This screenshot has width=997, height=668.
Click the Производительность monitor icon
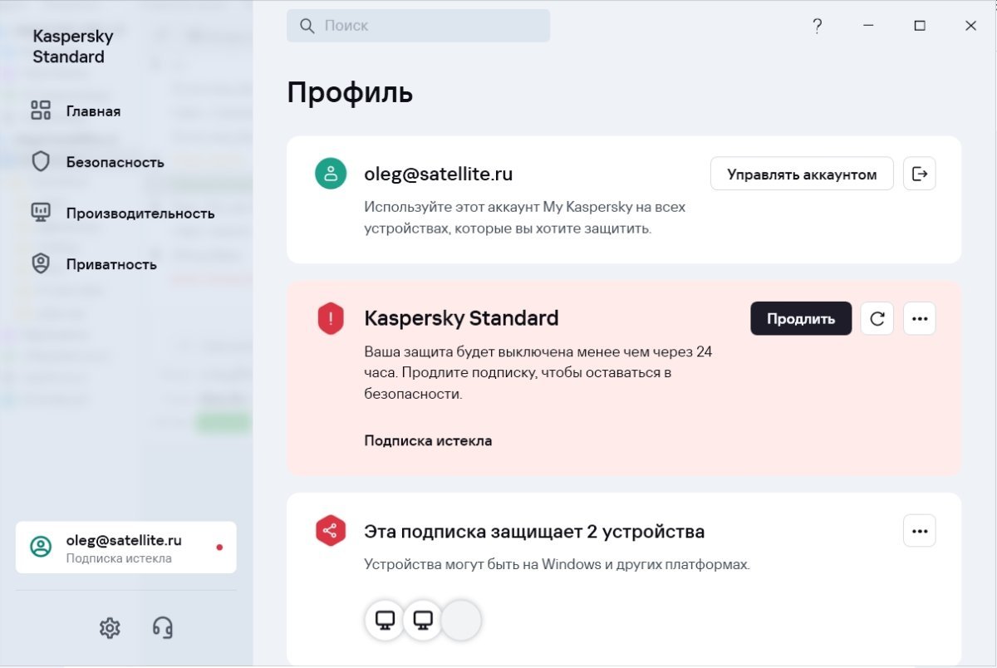pyautogui.click(x=41, y=213)
